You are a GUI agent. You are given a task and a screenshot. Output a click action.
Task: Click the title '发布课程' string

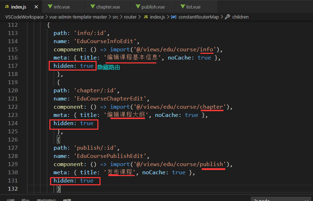click(120, 172)
